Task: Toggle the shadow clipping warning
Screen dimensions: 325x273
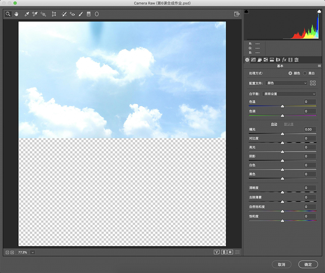Action: [247, 12]
